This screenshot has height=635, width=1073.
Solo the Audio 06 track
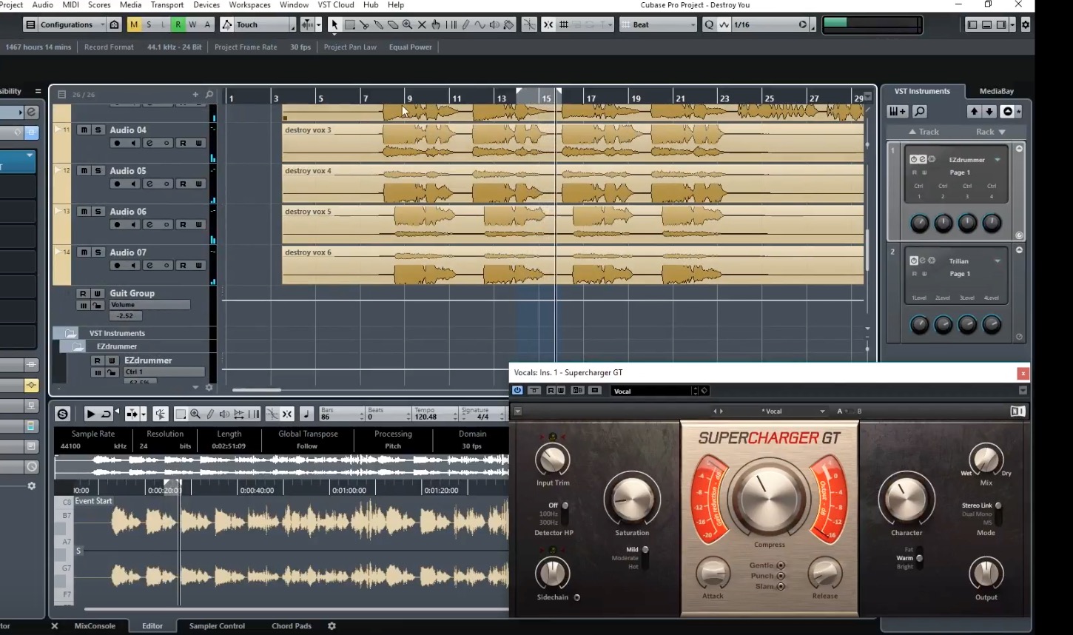click(x=98, y=212)
